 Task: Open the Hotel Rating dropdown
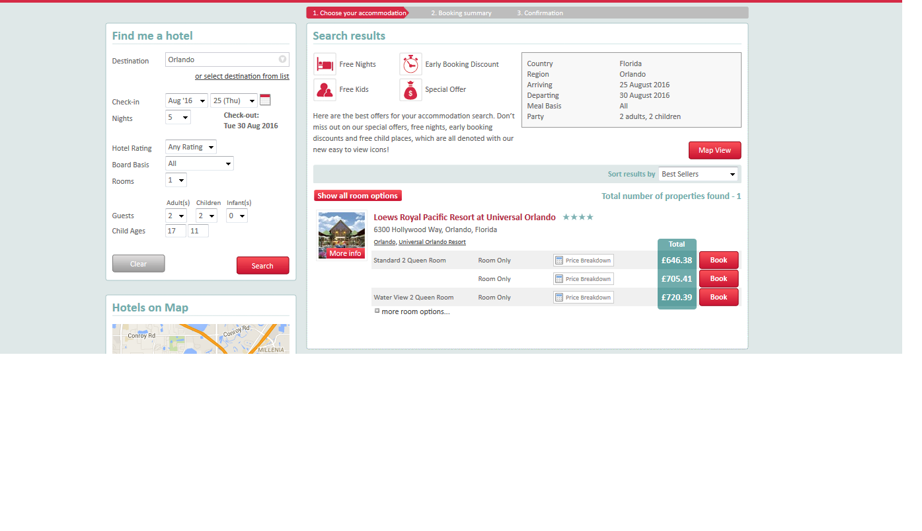[191, 147]
